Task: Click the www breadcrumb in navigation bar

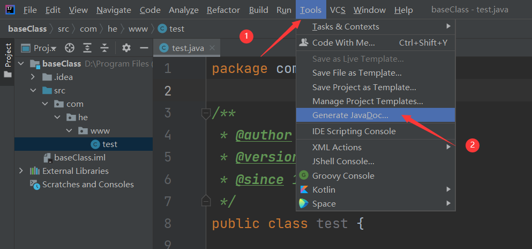Action: (138, 29)
